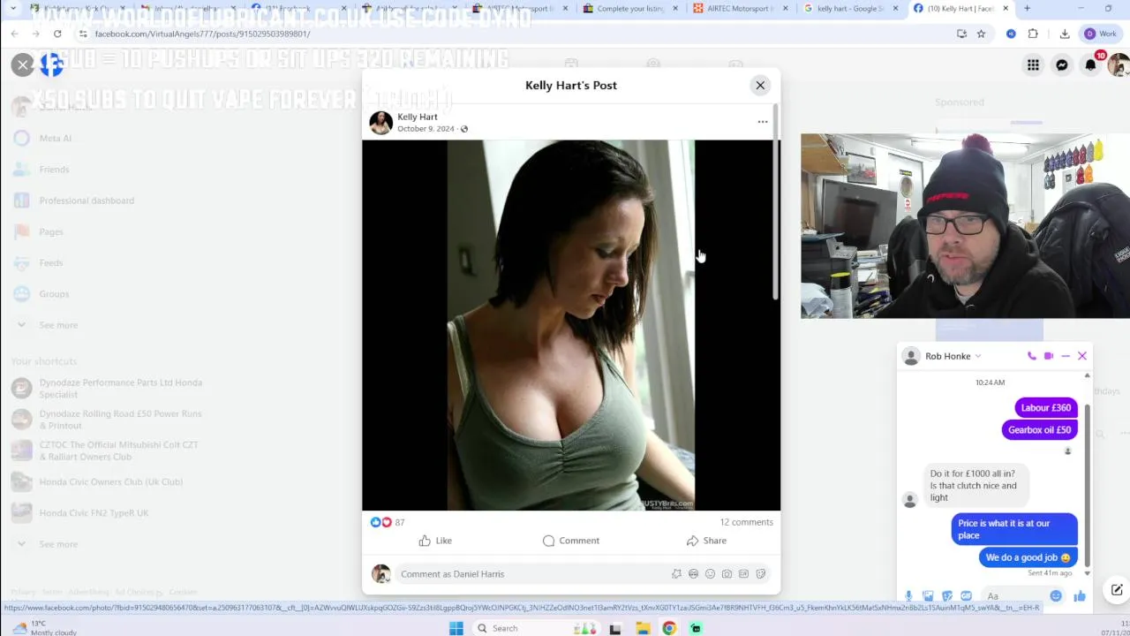Image resolution: width=1130 pixels, height=636 pixels.
Task: Record a voice clip in chat
Action: tap(908, 596)
